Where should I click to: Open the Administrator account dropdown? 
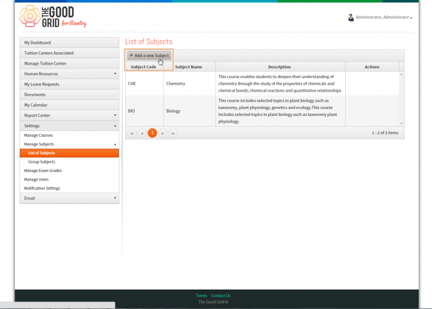[384, 17]
